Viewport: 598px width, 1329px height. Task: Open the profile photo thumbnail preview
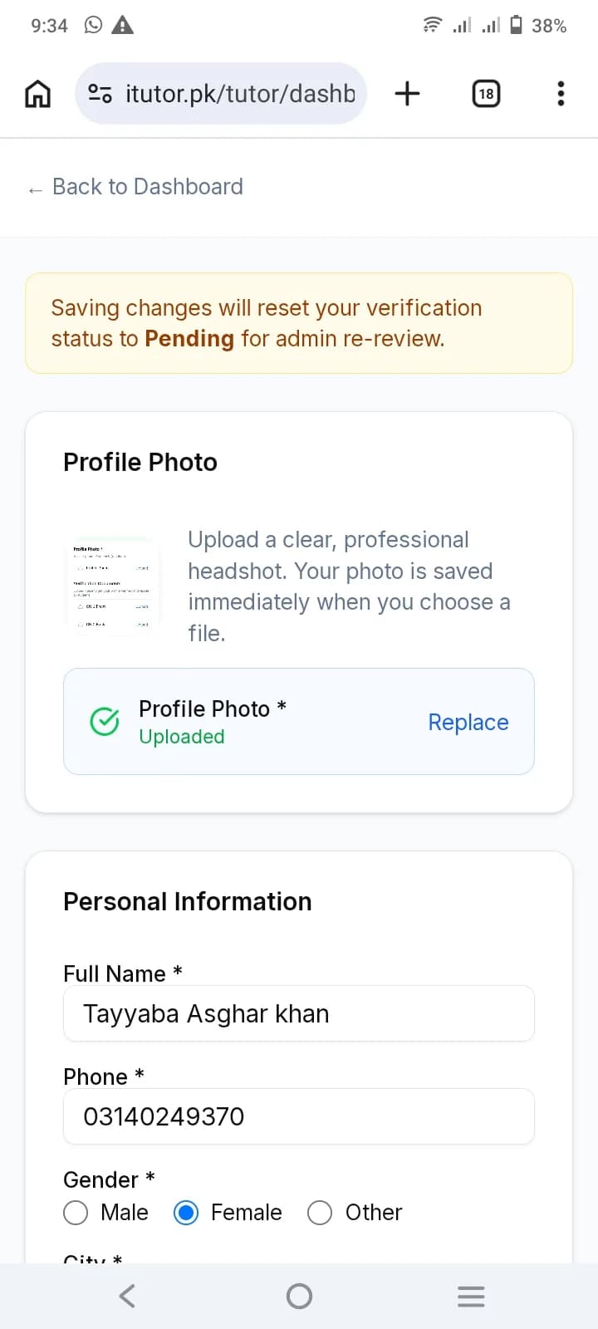click(111, 586)
